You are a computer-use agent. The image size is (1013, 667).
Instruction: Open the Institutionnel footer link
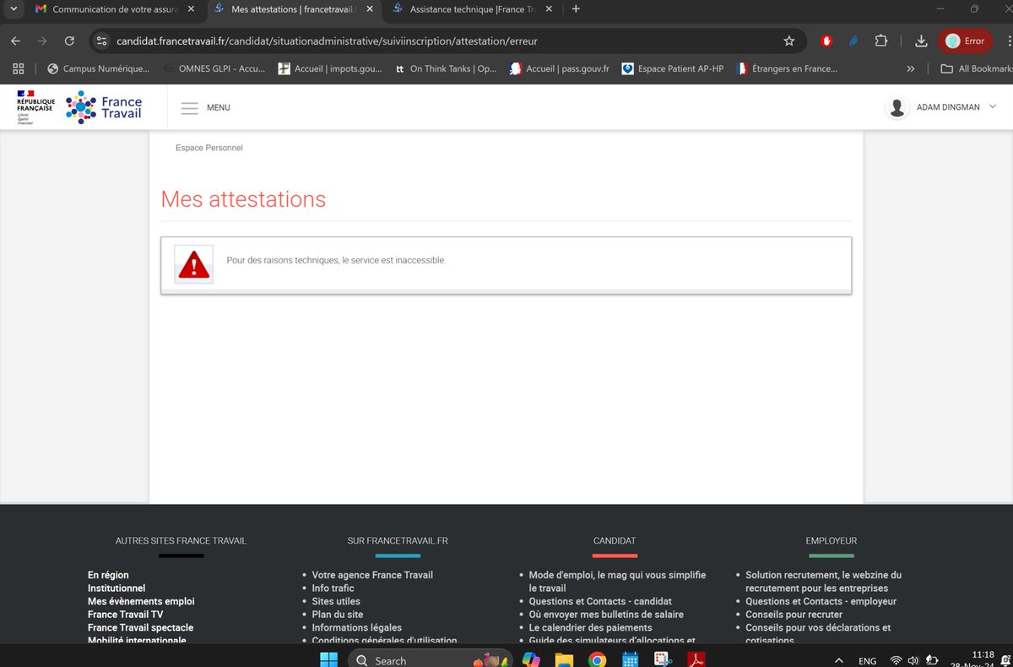(116, 588)
